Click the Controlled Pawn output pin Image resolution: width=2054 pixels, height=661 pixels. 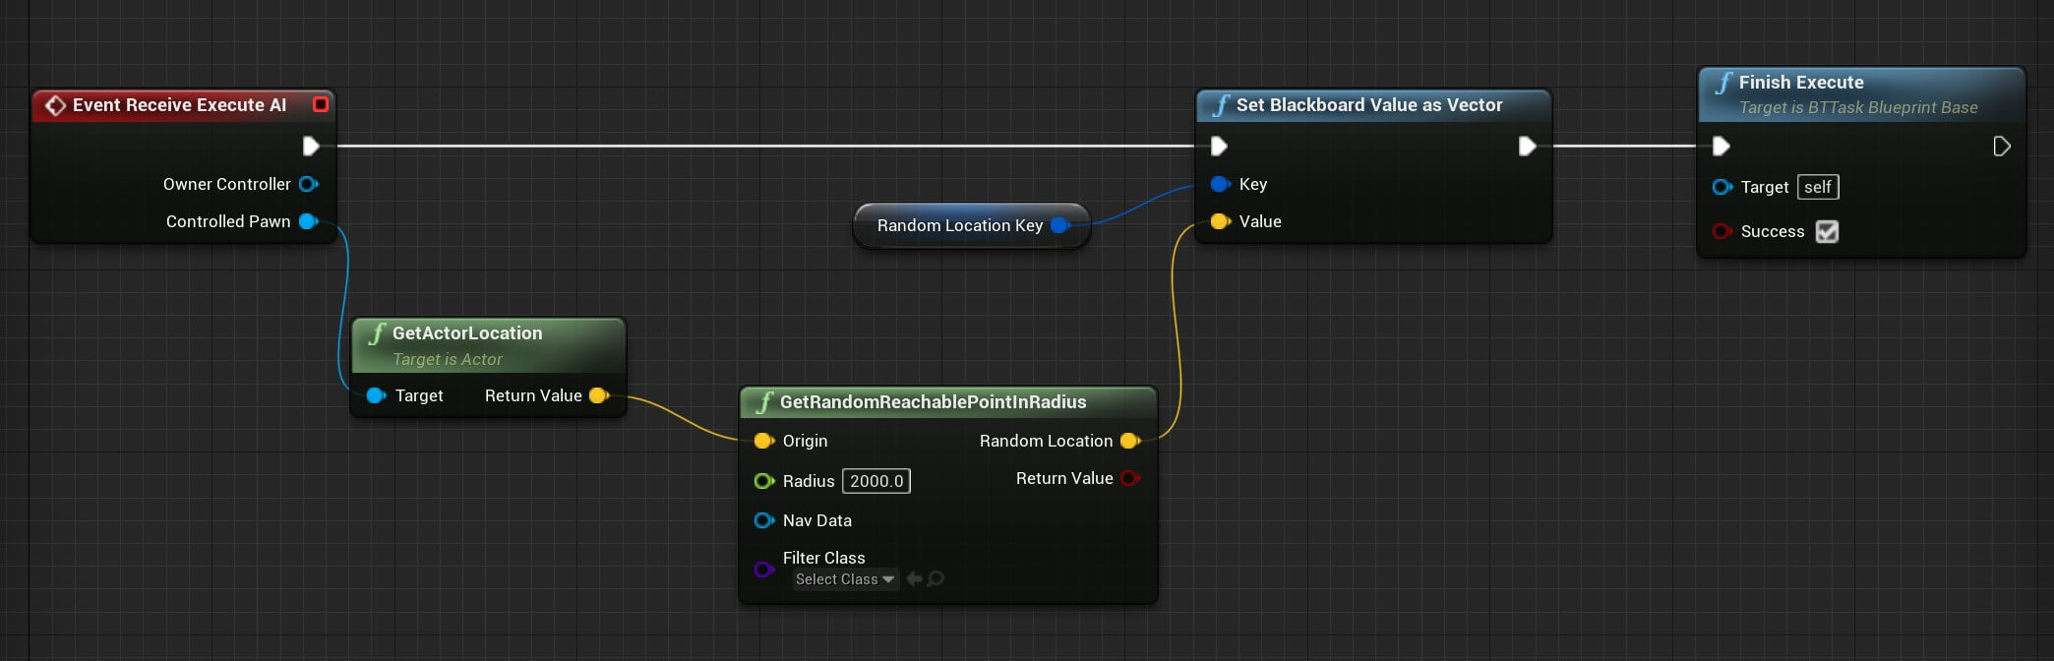click(308, 221)
